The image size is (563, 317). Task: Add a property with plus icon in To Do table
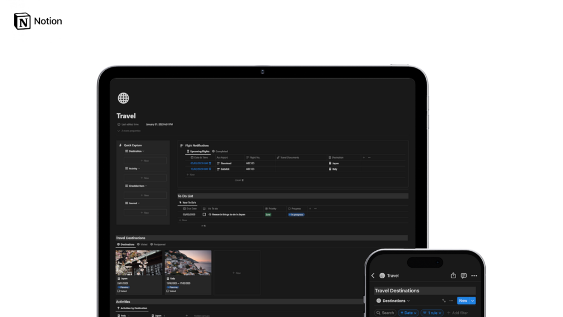point(310,209)
